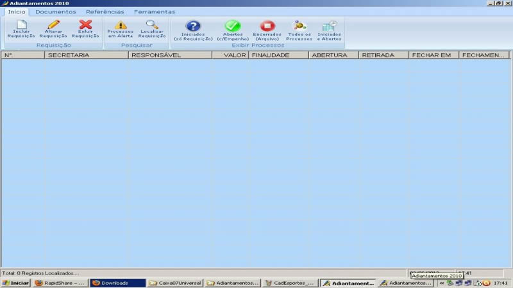The image size is (513, 288).
Task: Switch to the Documentos tab
Action: tap(55, 12)
